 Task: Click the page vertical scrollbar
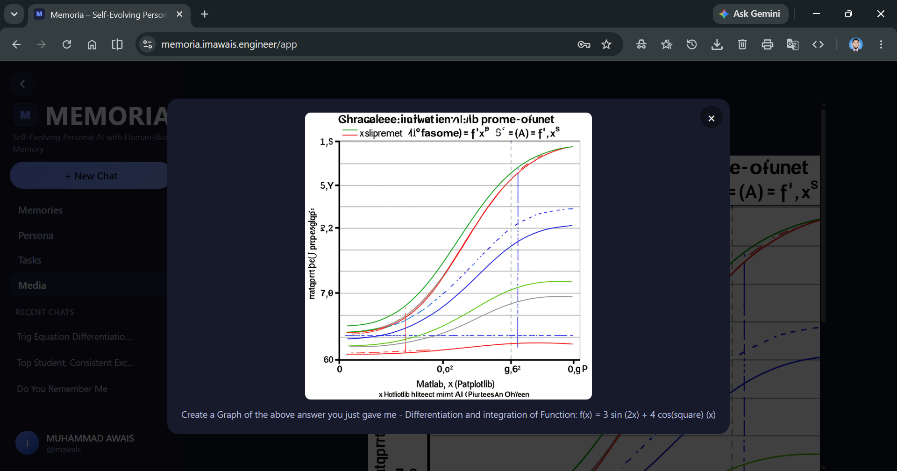(823, 215)
